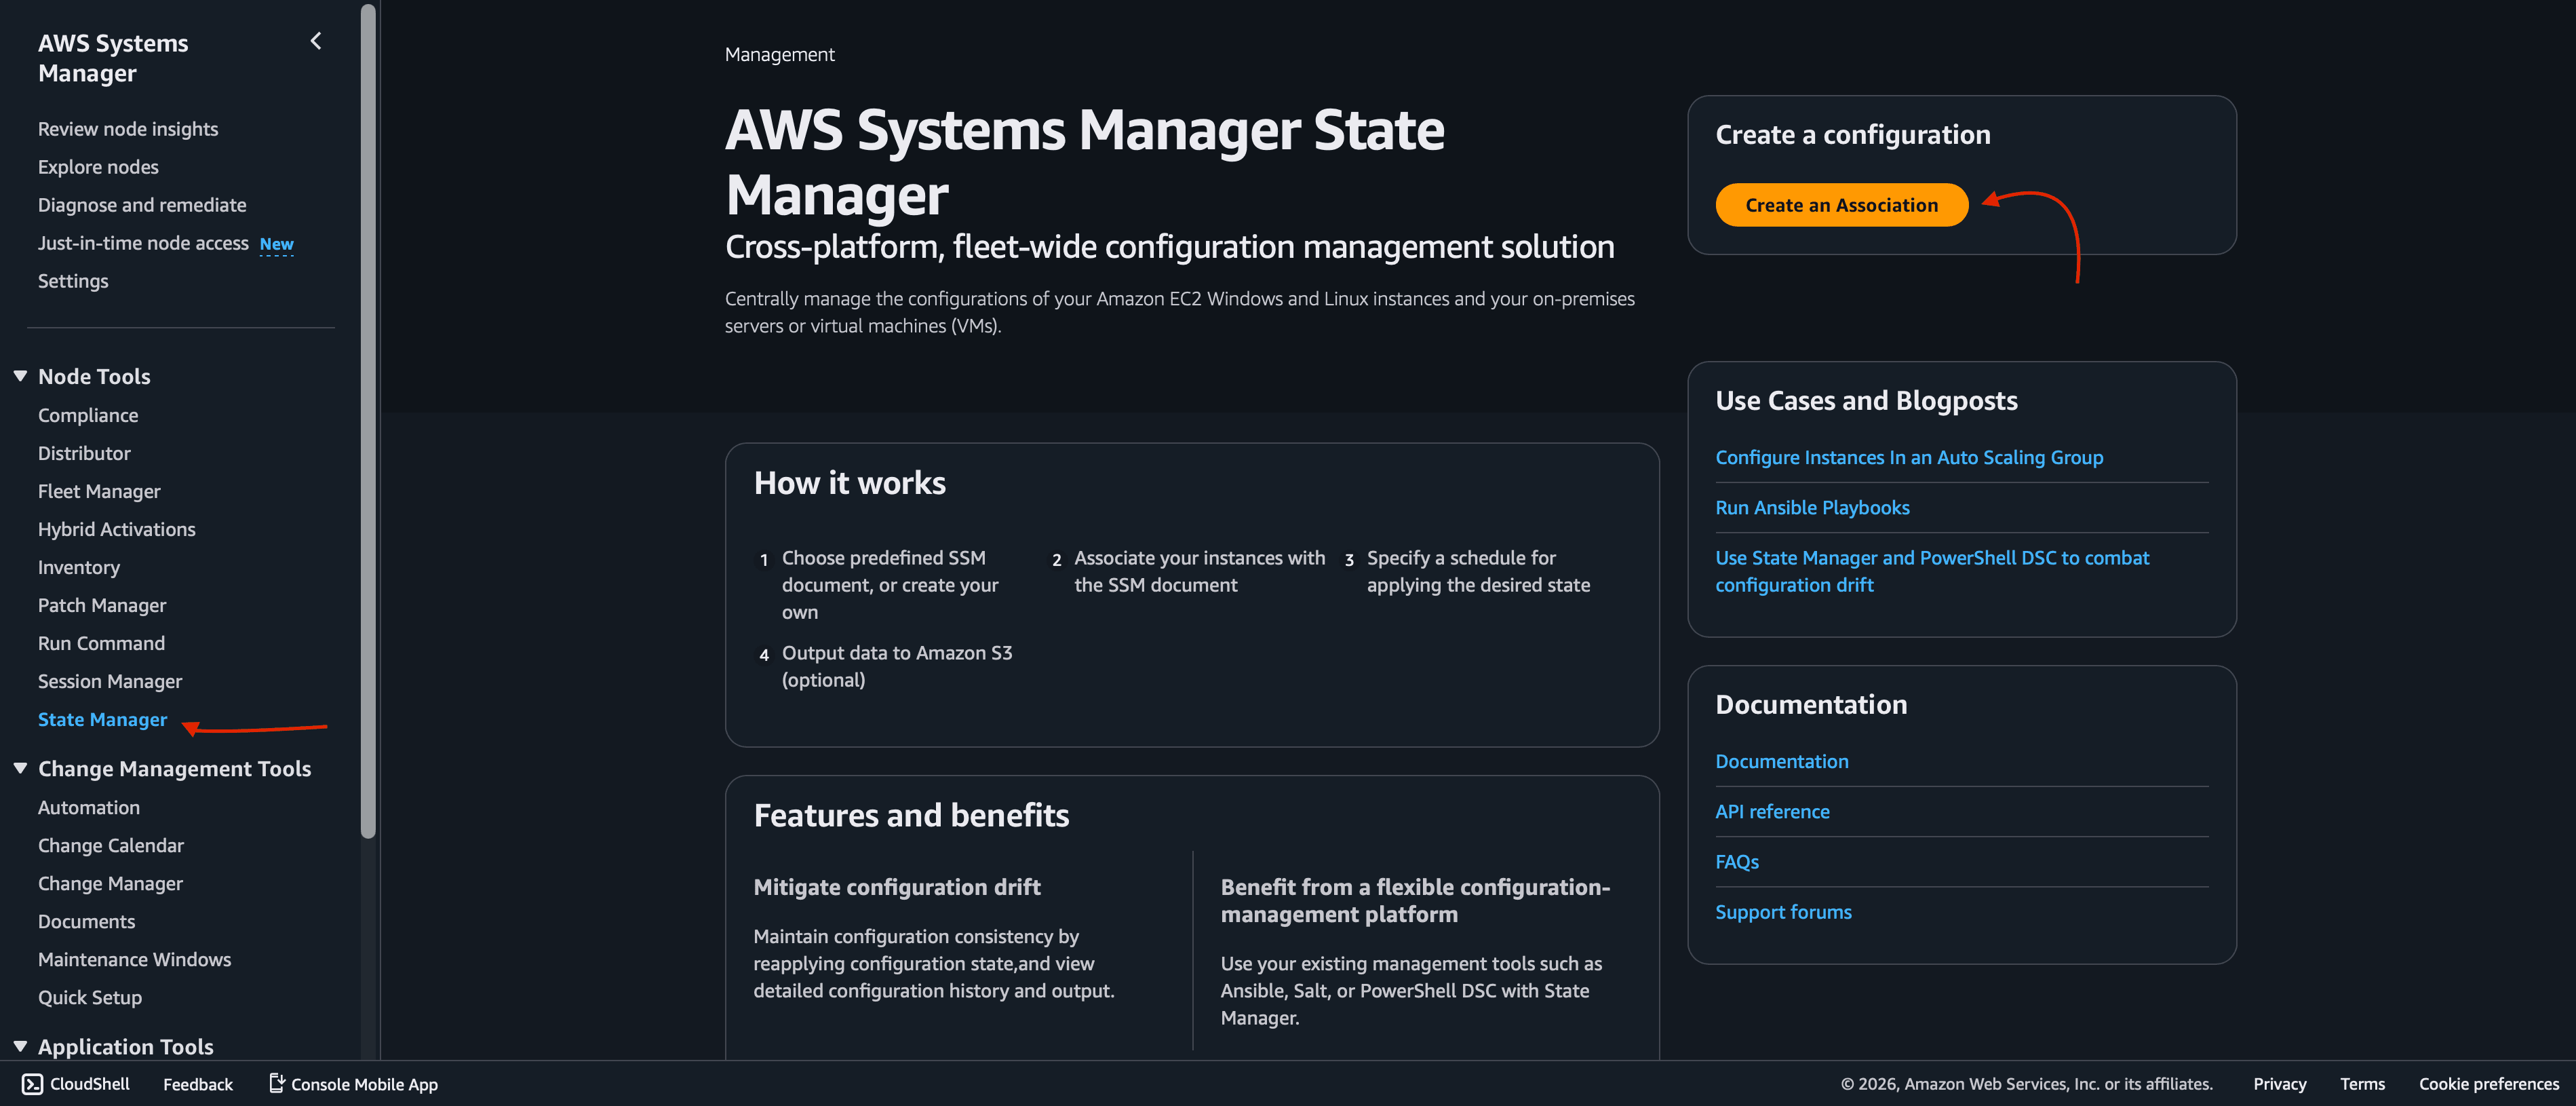Open Change Calendar
Viewport: 2576px width, 1106px height.
(x=111, y=845)
